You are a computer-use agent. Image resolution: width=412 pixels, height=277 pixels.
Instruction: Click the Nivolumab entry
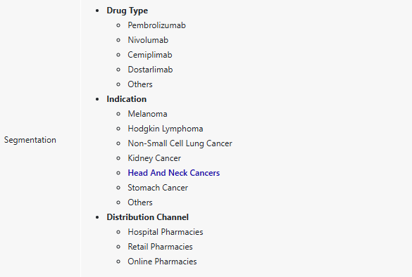[148, 40]
